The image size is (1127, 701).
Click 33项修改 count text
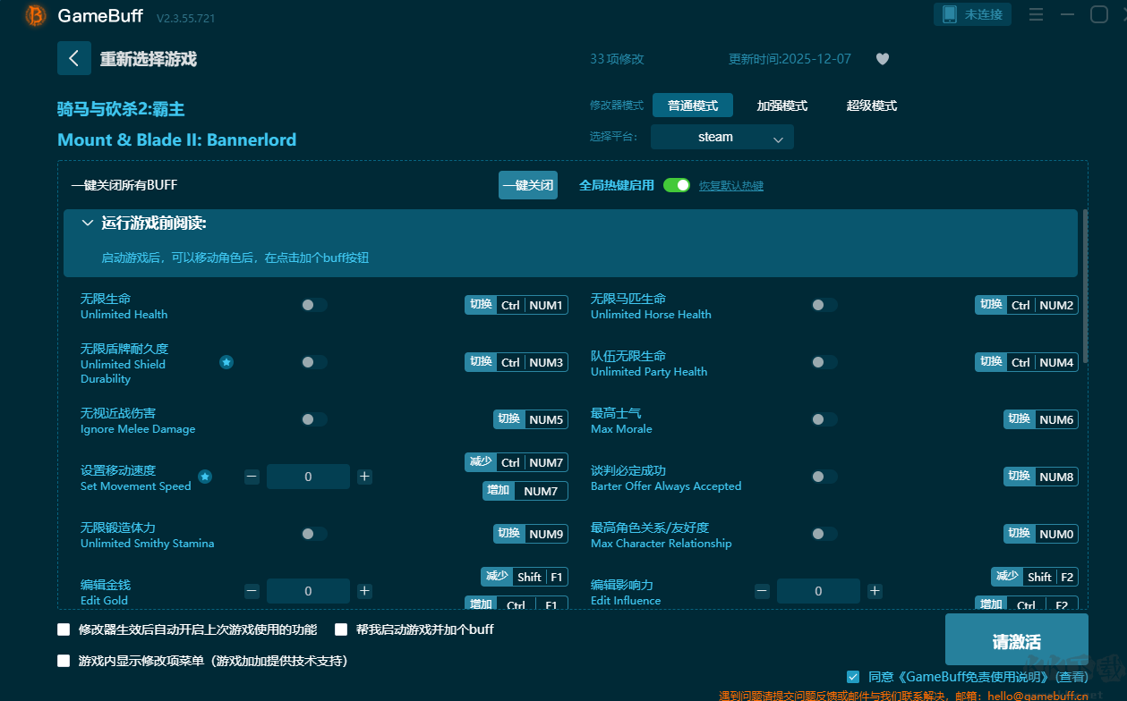click(617, 59)
